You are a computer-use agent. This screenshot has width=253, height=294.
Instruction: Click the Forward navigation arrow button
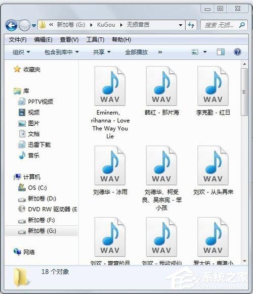click(24, 25)
